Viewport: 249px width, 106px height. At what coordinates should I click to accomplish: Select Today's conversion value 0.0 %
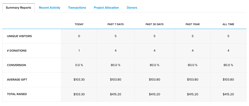79,65
